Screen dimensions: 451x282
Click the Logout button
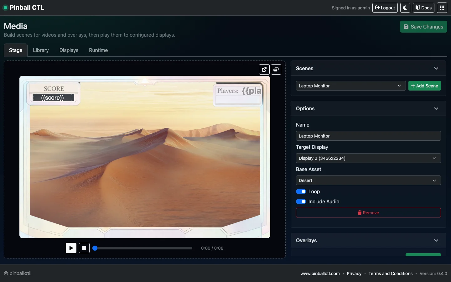tap(385, 8)
